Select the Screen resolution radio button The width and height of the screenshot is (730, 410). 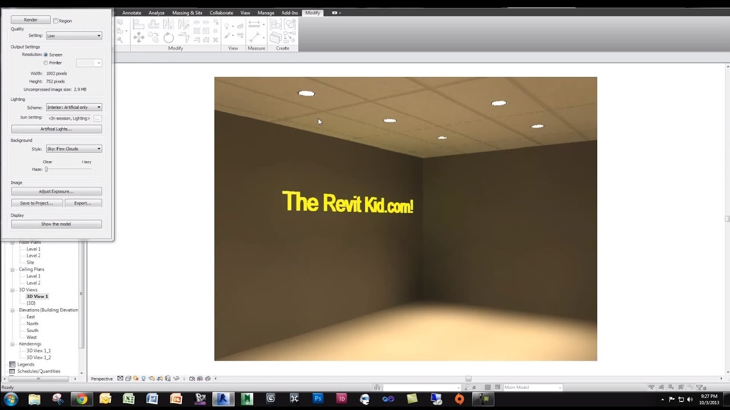(46, 55)
